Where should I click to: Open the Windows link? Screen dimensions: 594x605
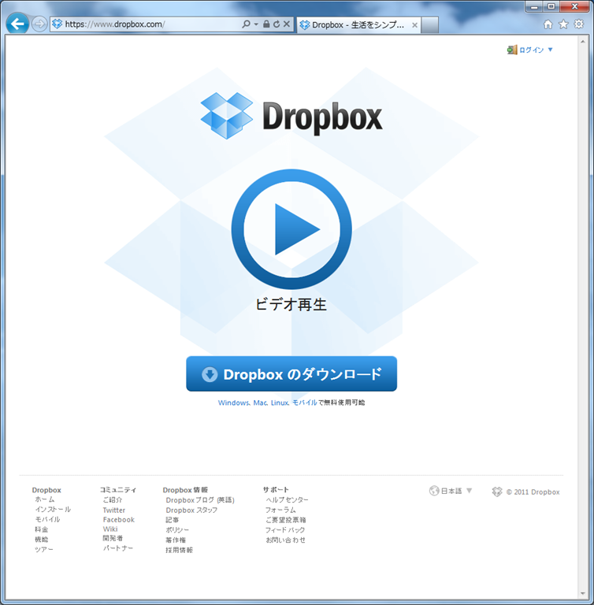[234, 403]
